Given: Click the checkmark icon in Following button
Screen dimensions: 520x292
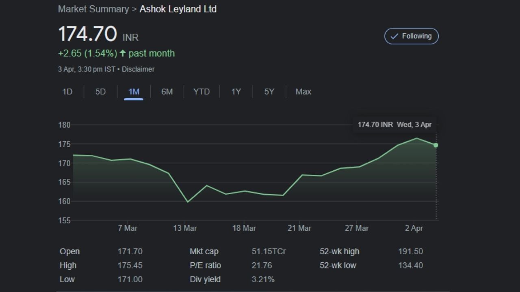Looking at the screenshot, I should click(x=394, y=36).
